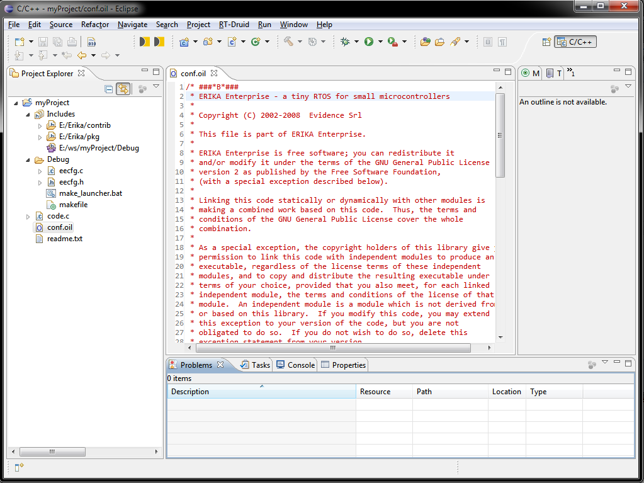644x483 pixels.
Task: Close the conf.oil editor tab
Action: click(214, 73)
